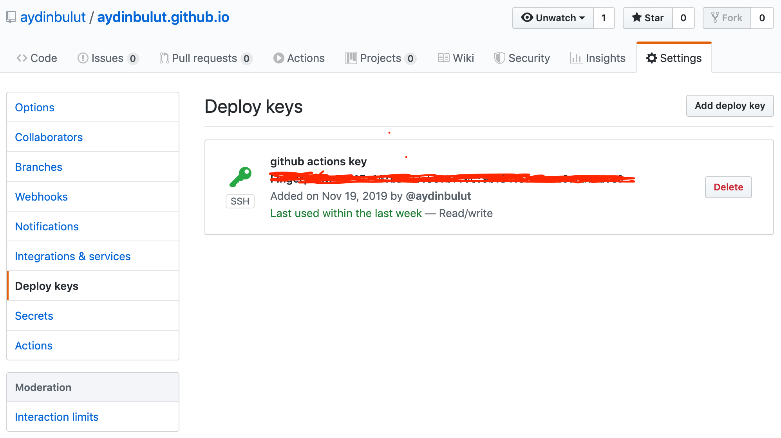
Task: Click the Moderation section header
Action: pos(93,387)
